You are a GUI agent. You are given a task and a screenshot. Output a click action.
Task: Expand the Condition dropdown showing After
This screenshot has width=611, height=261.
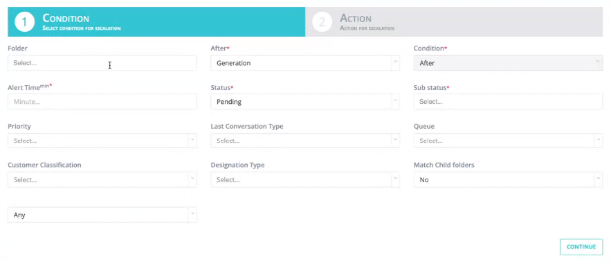pos(508,63)
